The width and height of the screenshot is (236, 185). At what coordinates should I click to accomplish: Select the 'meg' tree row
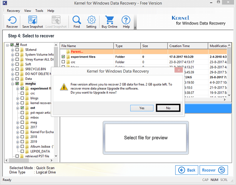[x=34, y=122]
